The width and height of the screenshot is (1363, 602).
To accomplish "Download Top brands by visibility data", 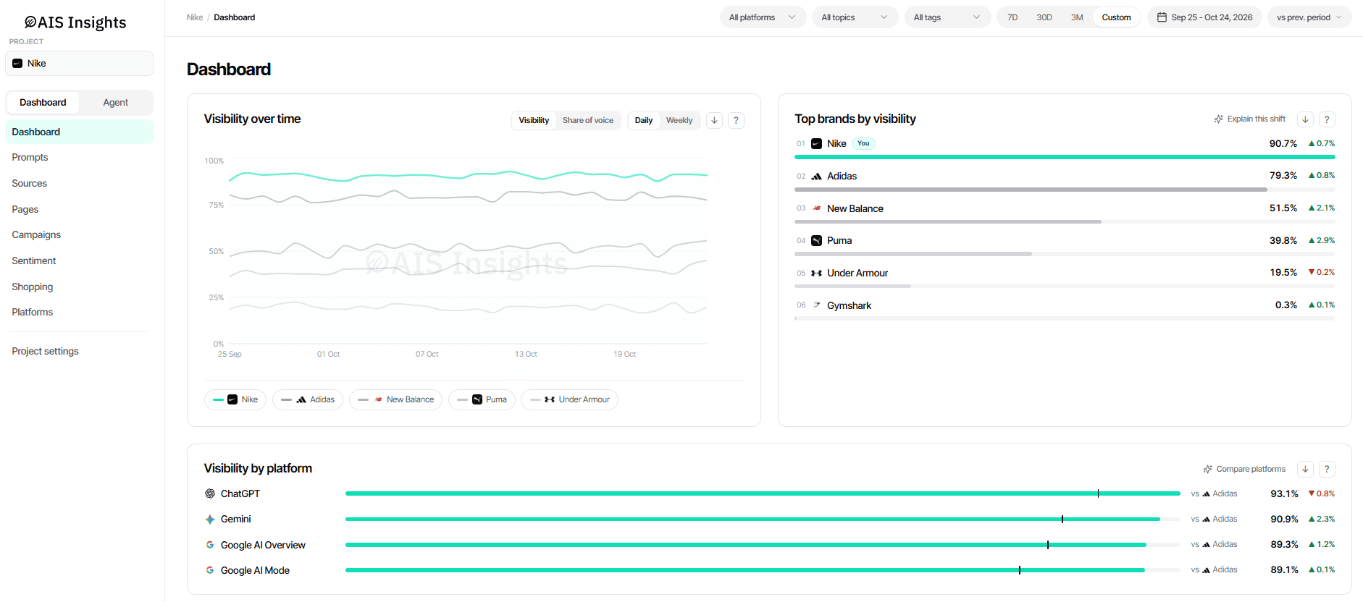I will pyautogui.click(x=1305, y=119).
